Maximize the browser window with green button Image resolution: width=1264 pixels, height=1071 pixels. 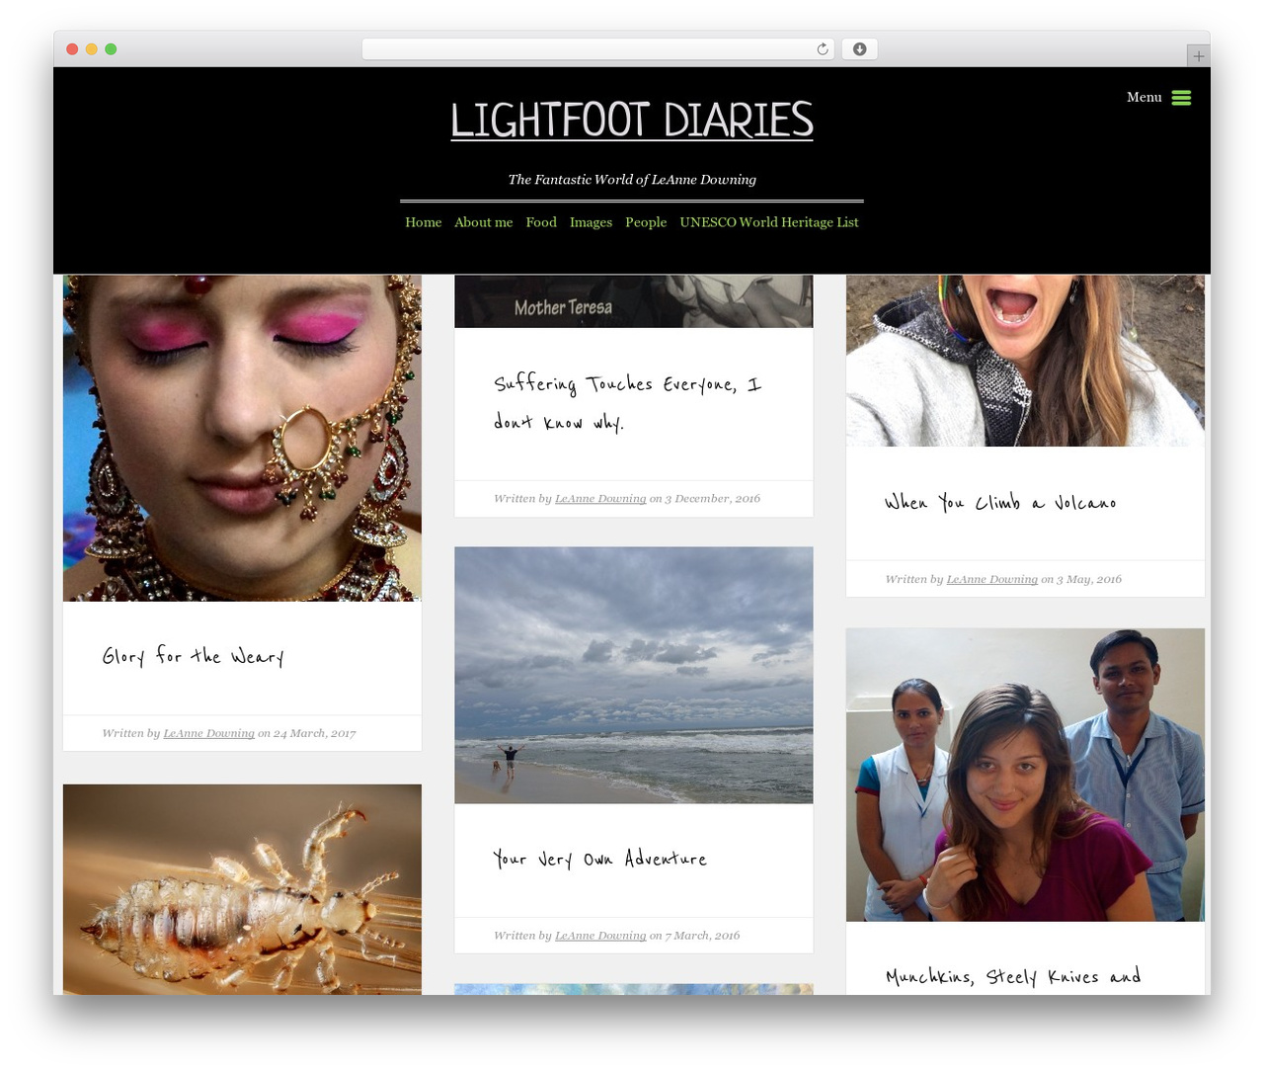(x=111, y=49)
